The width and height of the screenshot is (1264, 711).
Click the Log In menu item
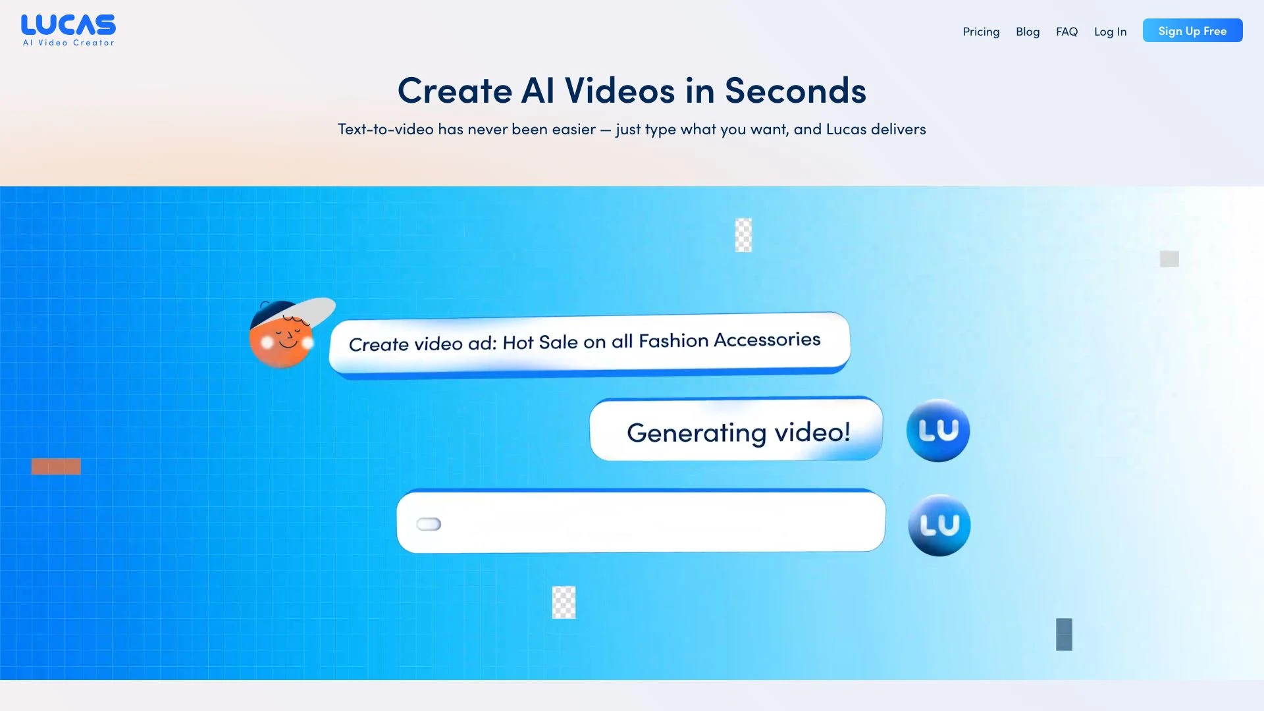point(1111,30)
